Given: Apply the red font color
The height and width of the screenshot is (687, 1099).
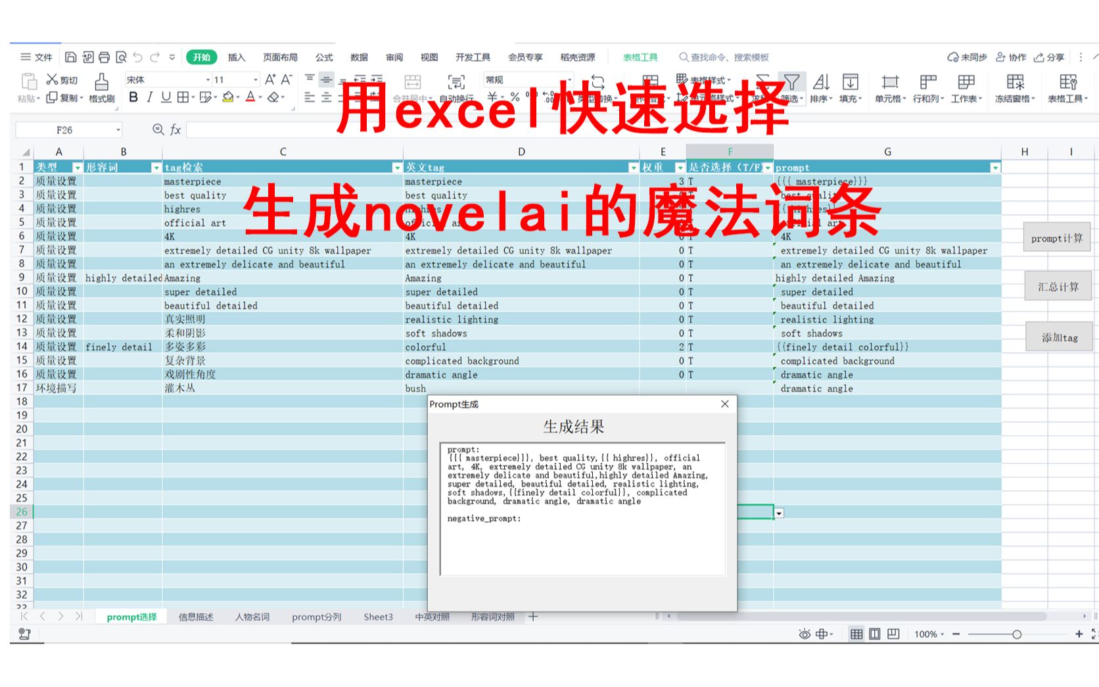Looking at the screenshot, I should coord(250,97).
